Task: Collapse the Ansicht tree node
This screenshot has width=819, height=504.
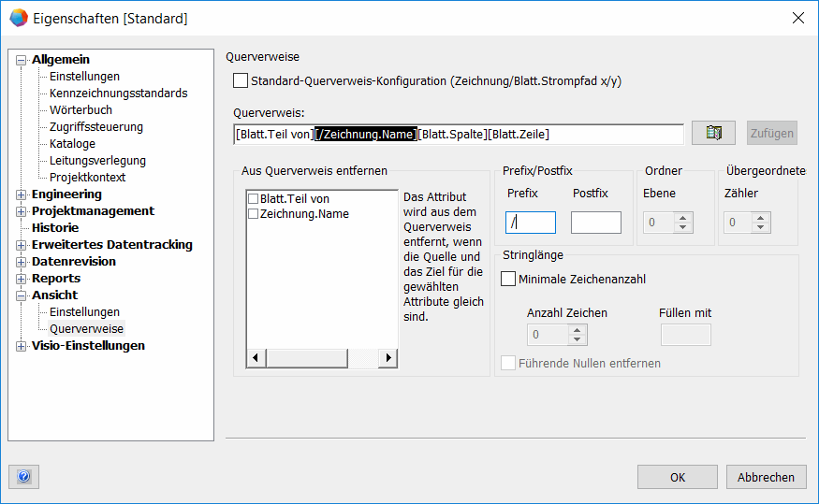Action: (x=22, y=295)
